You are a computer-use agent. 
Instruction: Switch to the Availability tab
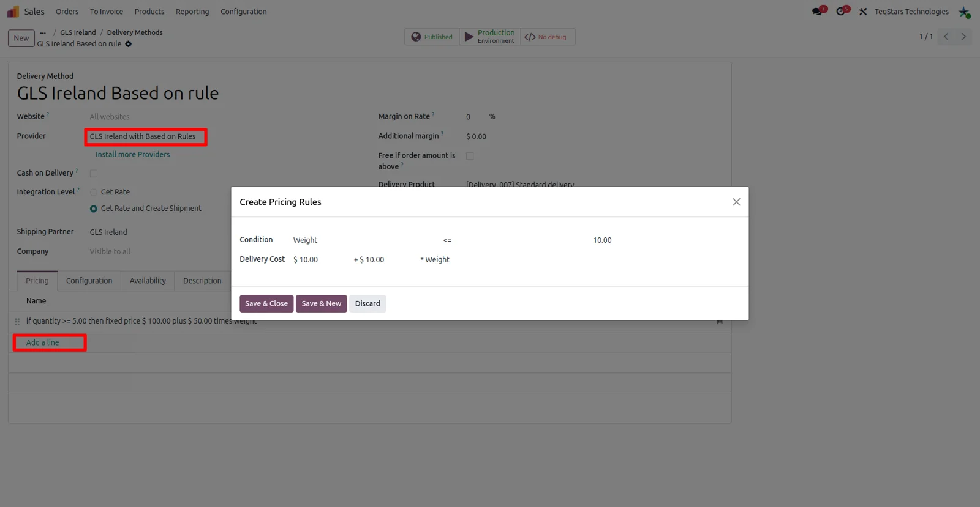(148, 281)
